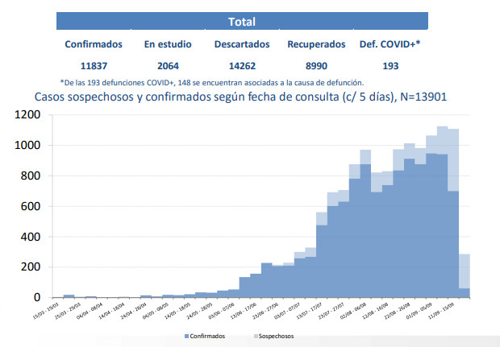Screen dimensions: 500x347
Task: Select the confirmed value 11837
Action: [x=93, y=66]
